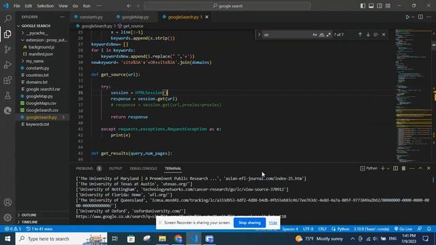
Task: Open editor More Actions ellipsis
Action: 429,17
